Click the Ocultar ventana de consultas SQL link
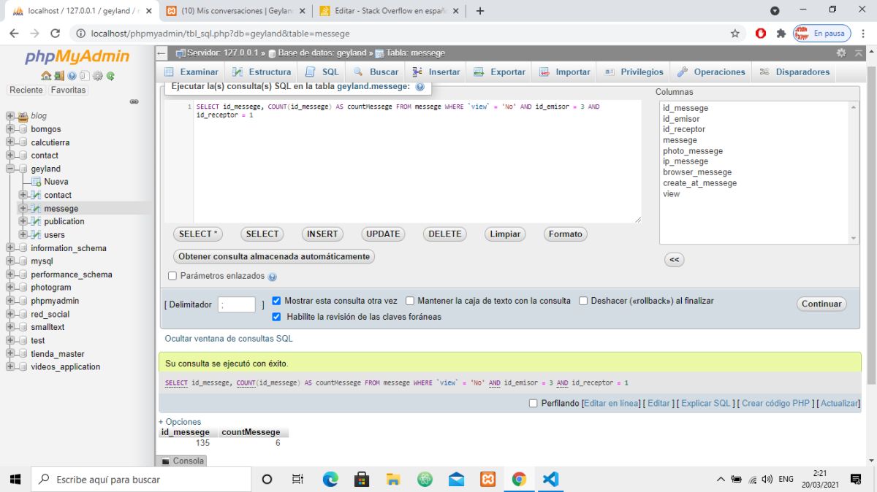The width and height of the screenshot is (877, 492). (229, 339)
